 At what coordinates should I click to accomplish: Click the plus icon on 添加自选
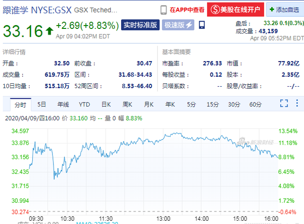[272, 9]
